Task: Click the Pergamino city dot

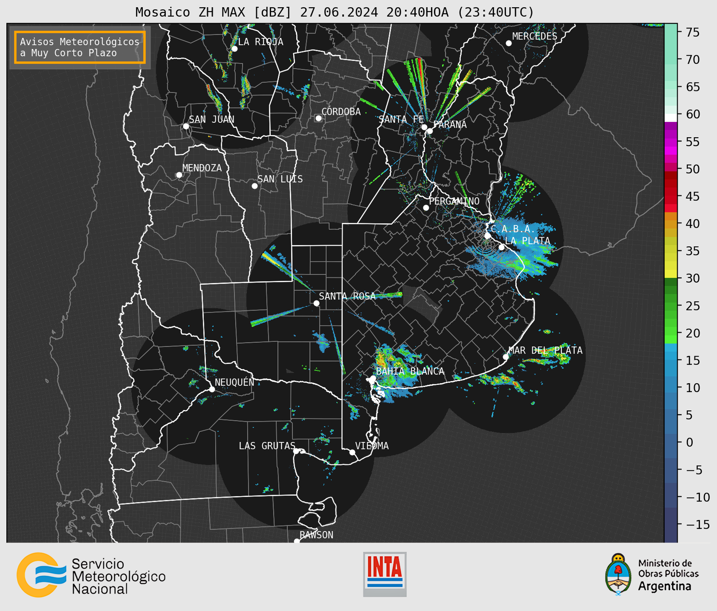Action: [x=426, y=208]
